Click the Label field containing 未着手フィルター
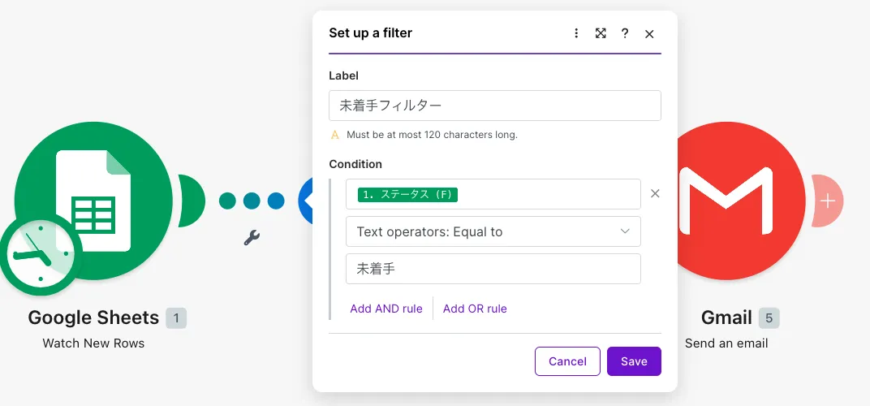This screenshot has height=406, width=870. click(495, 106)
